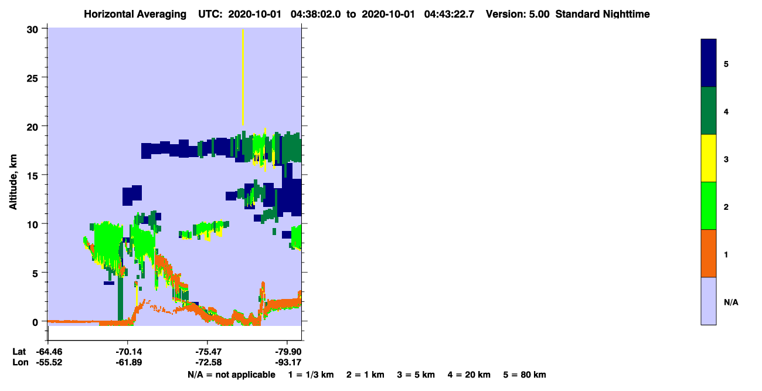Click the bright green color bar segment labeled 2

[x=709, y=206]
